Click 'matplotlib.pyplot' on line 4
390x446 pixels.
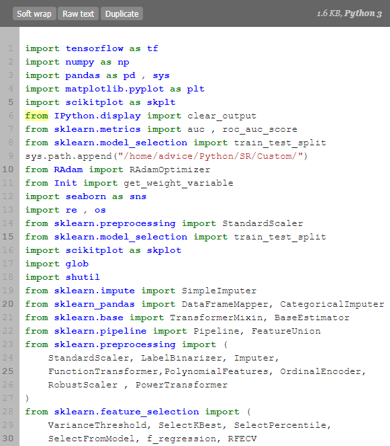pos(115,89)
